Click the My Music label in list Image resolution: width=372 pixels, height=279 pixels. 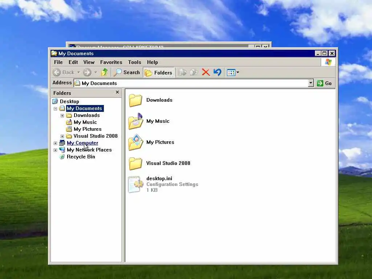point(158,121)
